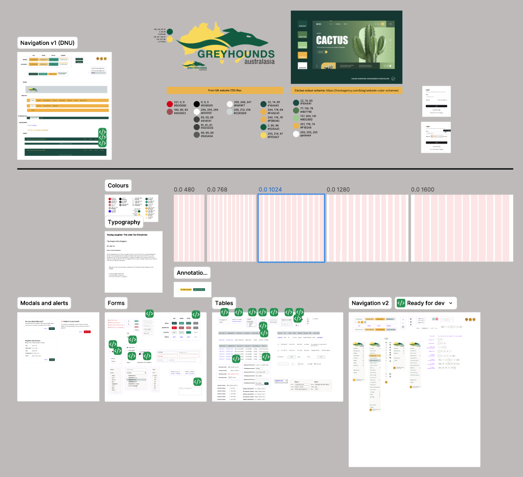This screenshot has width=523, height=477.
Task: Select the Navigation v2 frame label
Action: 370,303
